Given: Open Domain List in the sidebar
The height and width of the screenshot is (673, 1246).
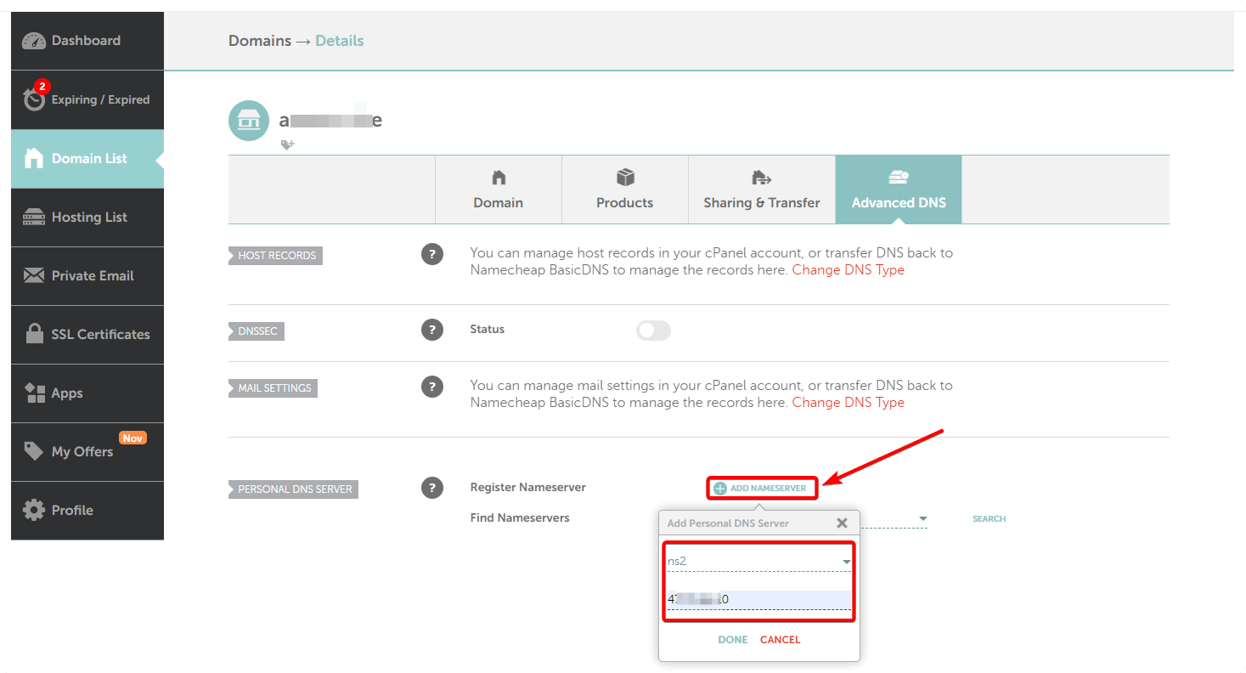Looking at the screenshot, I should pos(87,158).
